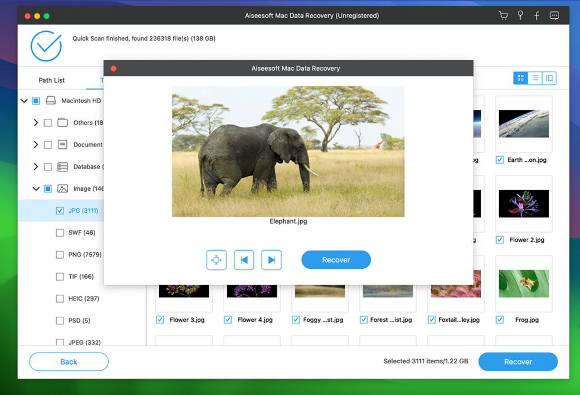Show previous image in preview
Viewport: 580px width, 395px height.
(244, 260)
